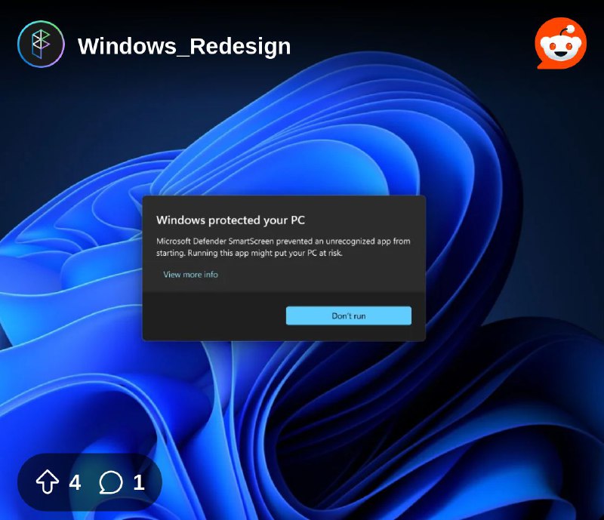This screenshot has width=604, height=520.
Task: Tap the Reddit Snoo logo
Action: pyautogui.click(x=560, y=43)
